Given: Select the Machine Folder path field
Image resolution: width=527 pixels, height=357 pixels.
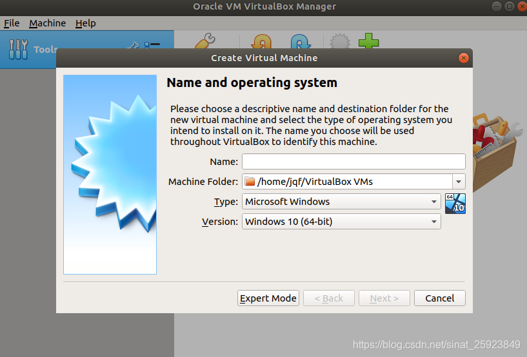Looking at the screenshot, I should [347, 182].
